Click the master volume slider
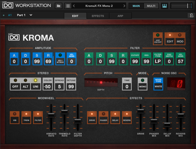196x149 pixels. point(181,6)
